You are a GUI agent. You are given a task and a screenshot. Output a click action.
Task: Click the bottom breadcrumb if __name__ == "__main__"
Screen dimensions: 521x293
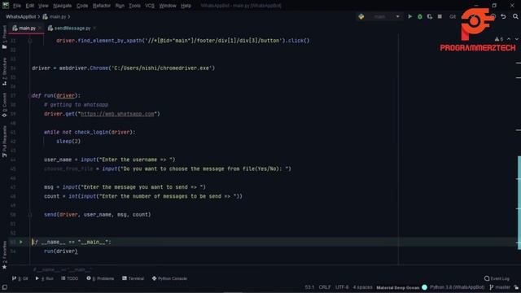click(x=63, y=269)
